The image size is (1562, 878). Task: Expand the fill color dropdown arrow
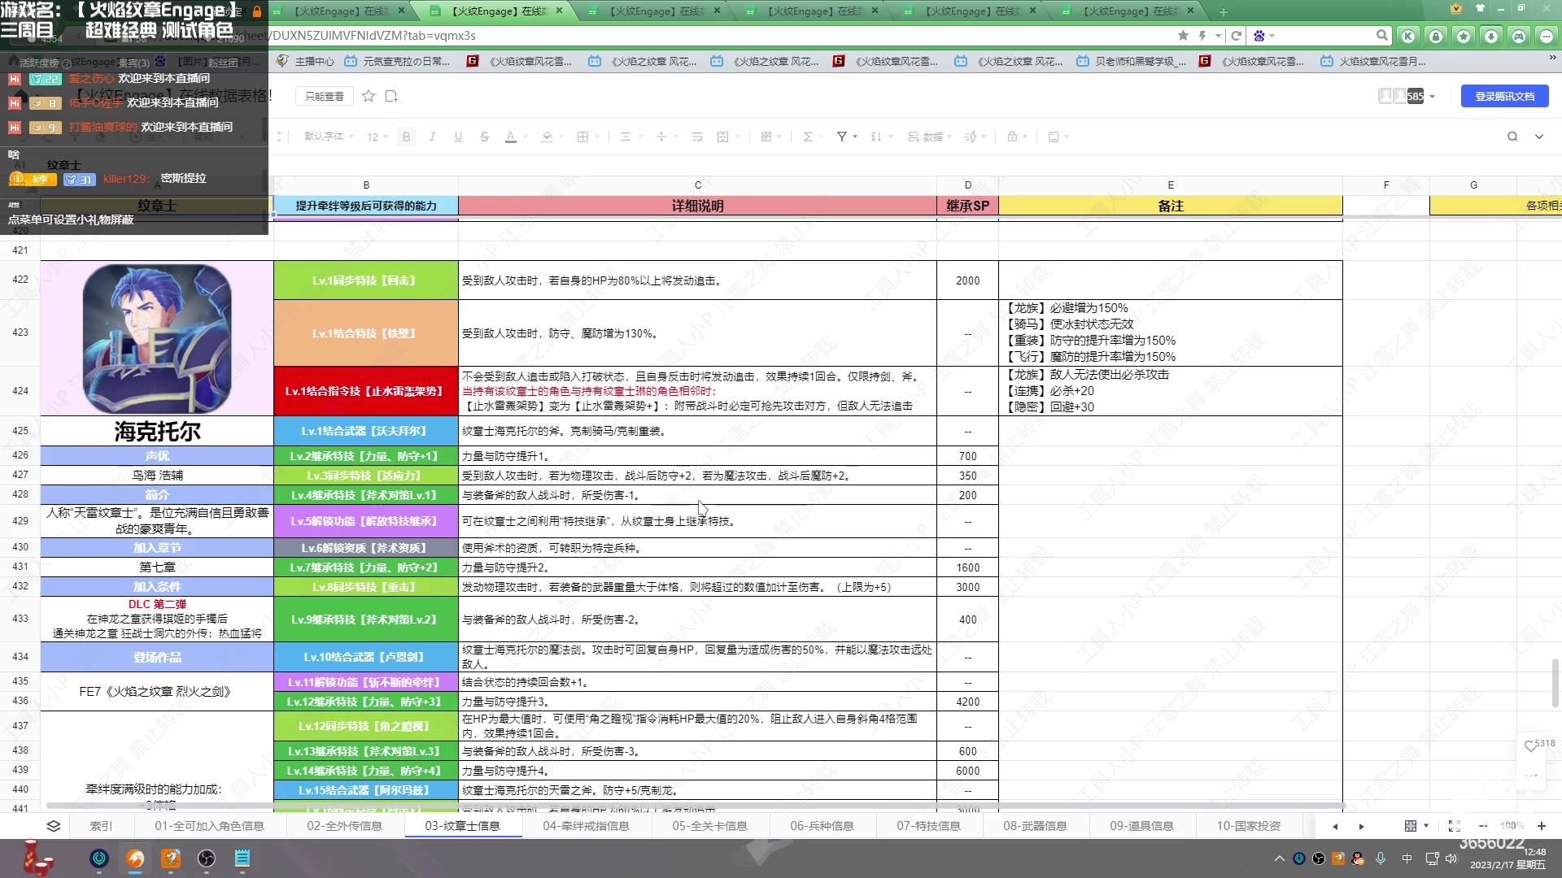coord(561,137)
